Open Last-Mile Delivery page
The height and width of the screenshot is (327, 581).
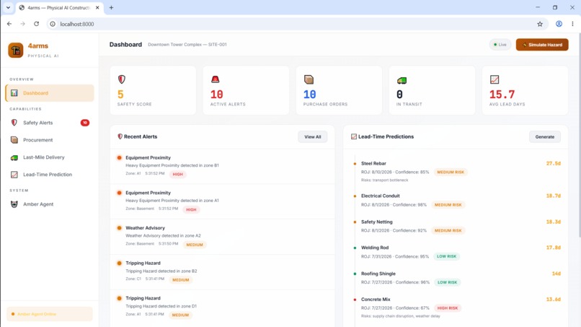click(x=50, y=157)
